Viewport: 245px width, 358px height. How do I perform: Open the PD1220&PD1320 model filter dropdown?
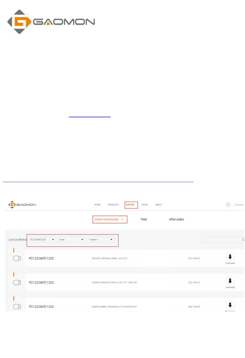coord(43,240)
